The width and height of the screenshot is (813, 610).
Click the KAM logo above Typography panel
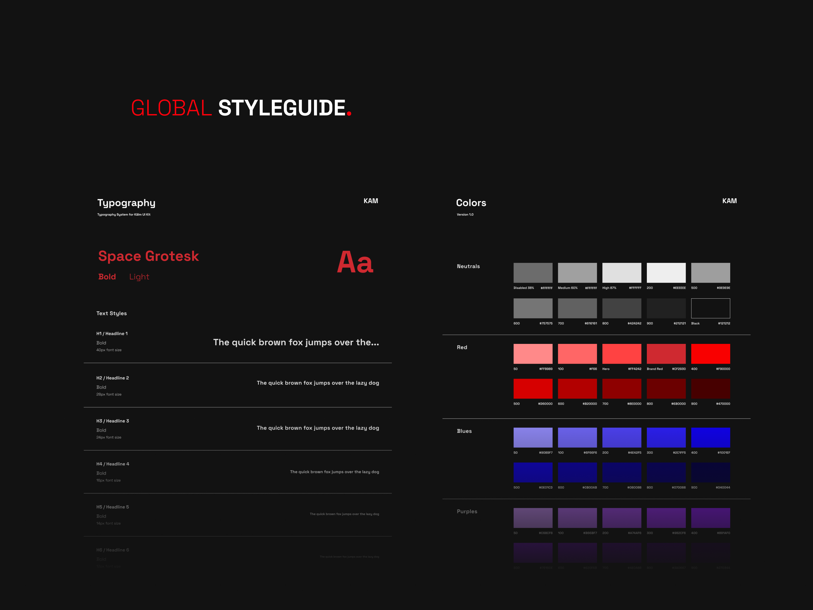[x=371, y=201]
